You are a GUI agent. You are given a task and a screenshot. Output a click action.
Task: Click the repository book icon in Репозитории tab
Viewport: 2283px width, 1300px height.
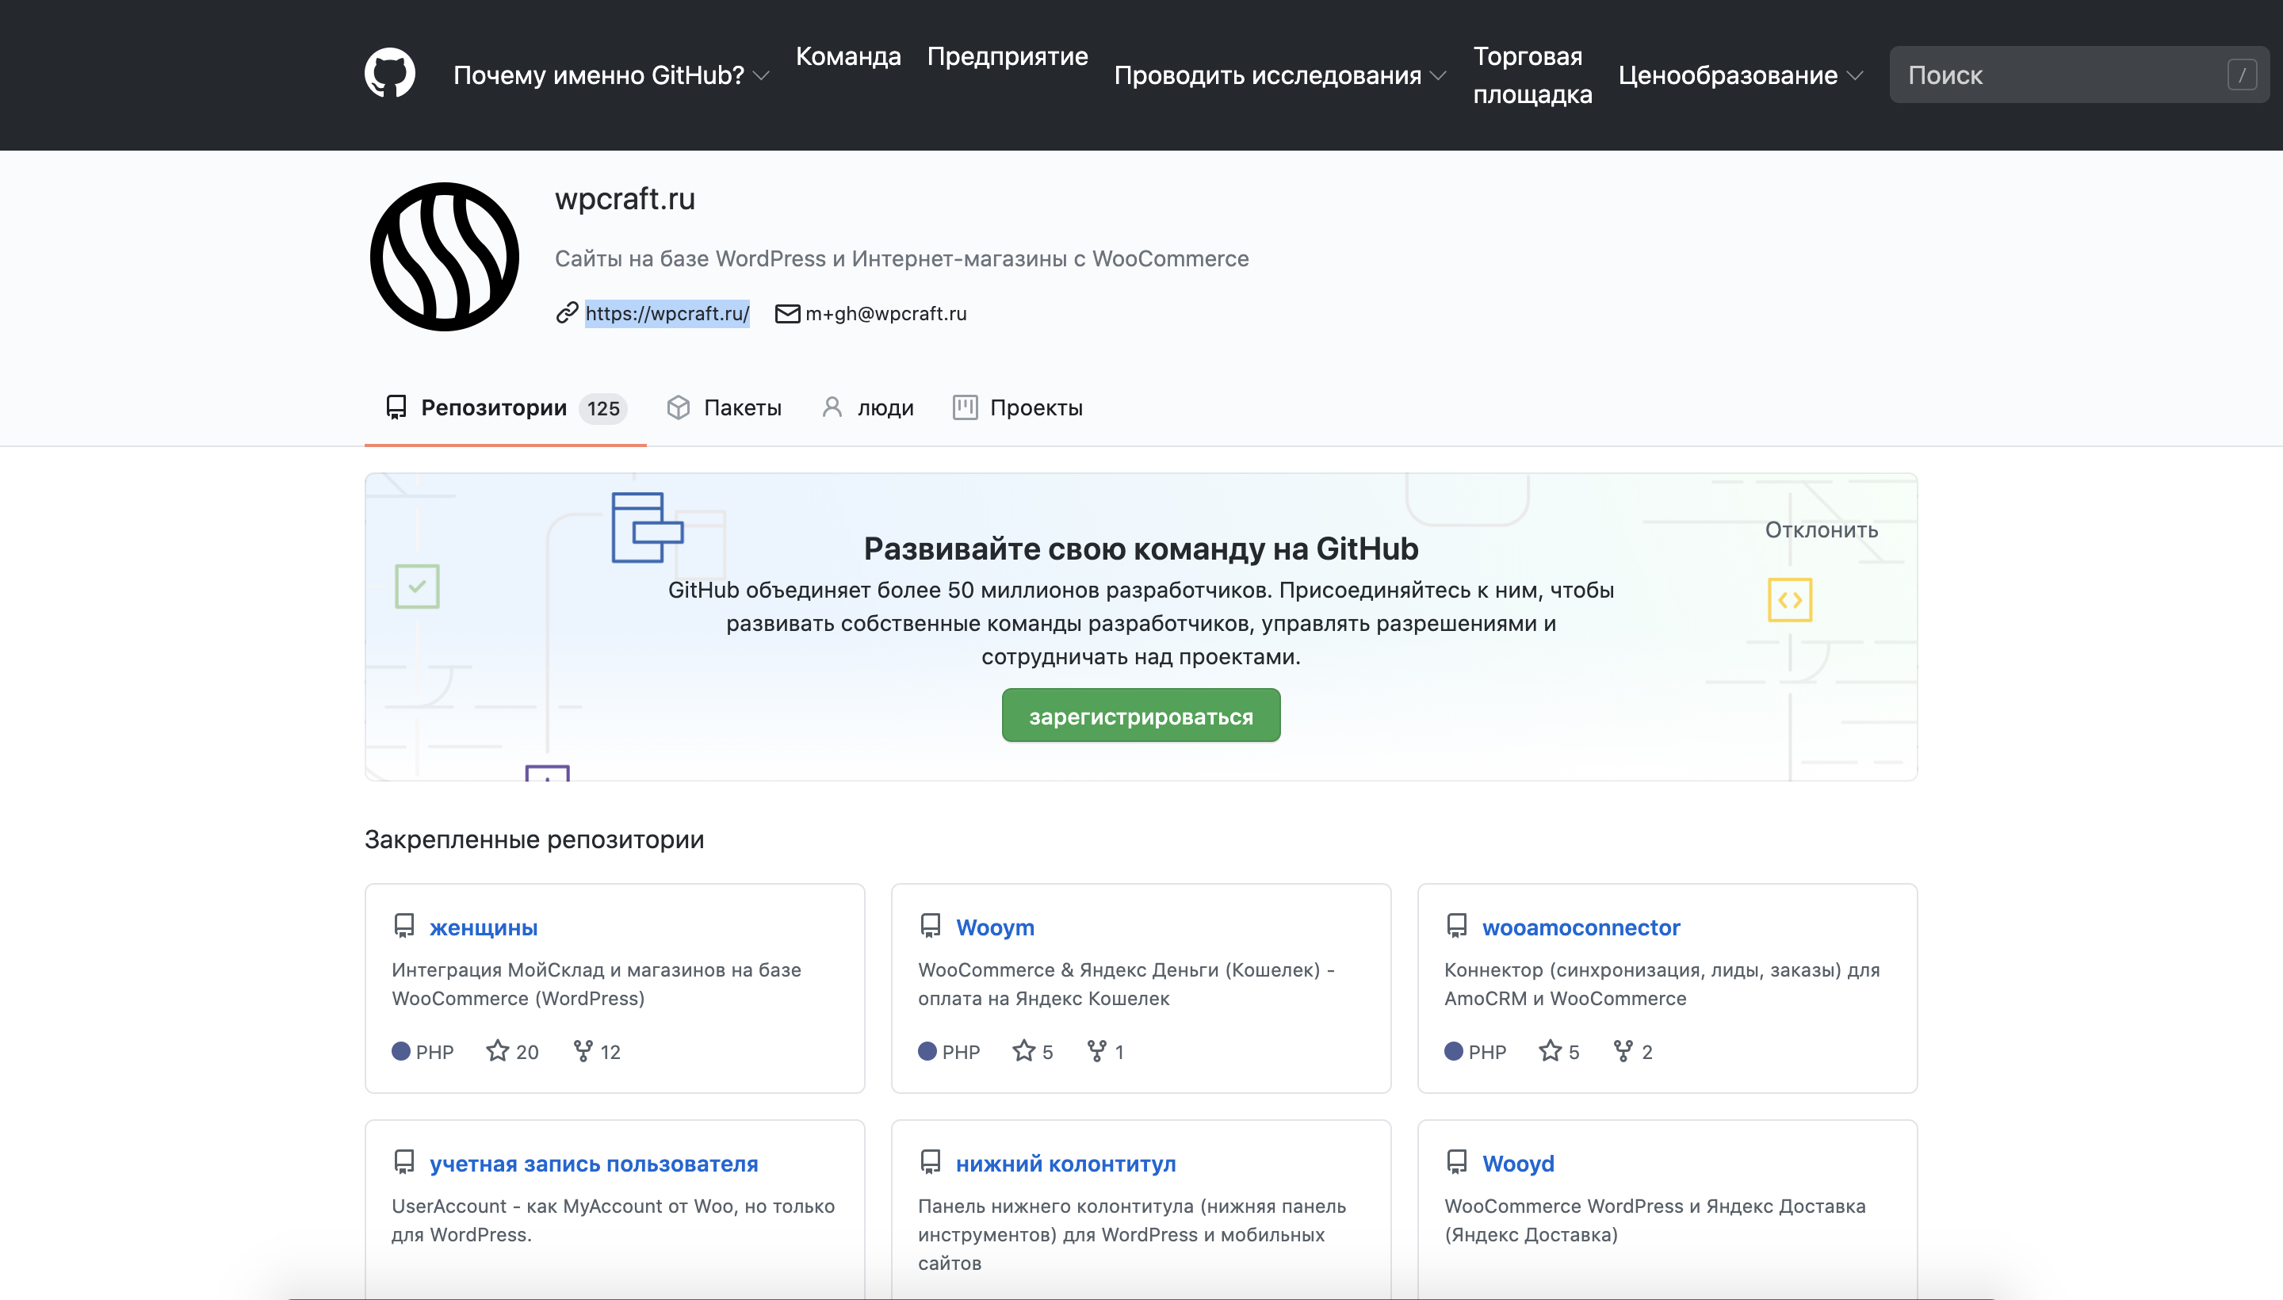pos(396,407)
